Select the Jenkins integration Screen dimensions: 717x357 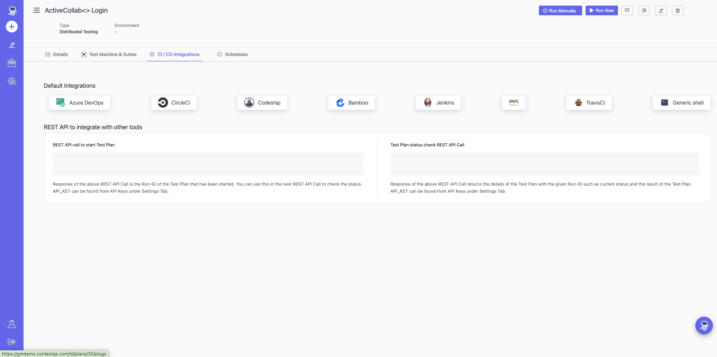click(438, 103)
